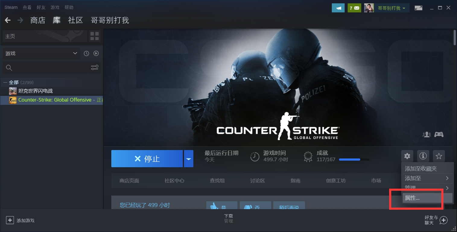Sort by recent with clock icon
457x232 pixels.
point(87,53)
